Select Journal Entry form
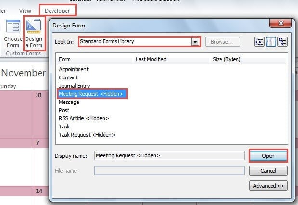Image resolution: width=298 pixels, height=205 pixels. (x=74, y=86)
